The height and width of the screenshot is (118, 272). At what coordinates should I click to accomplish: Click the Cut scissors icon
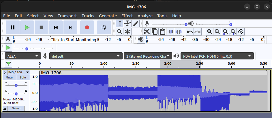147,32
